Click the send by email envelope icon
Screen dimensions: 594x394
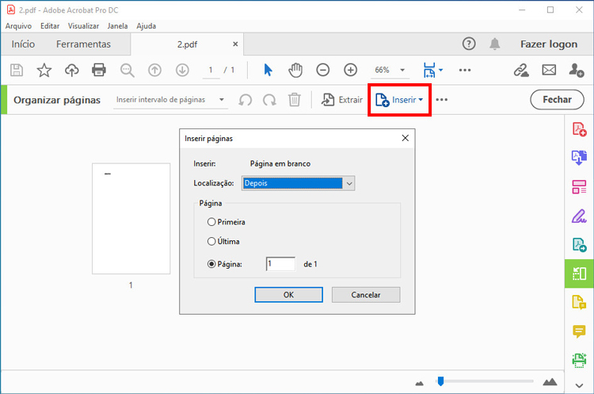tap(549, 70)
